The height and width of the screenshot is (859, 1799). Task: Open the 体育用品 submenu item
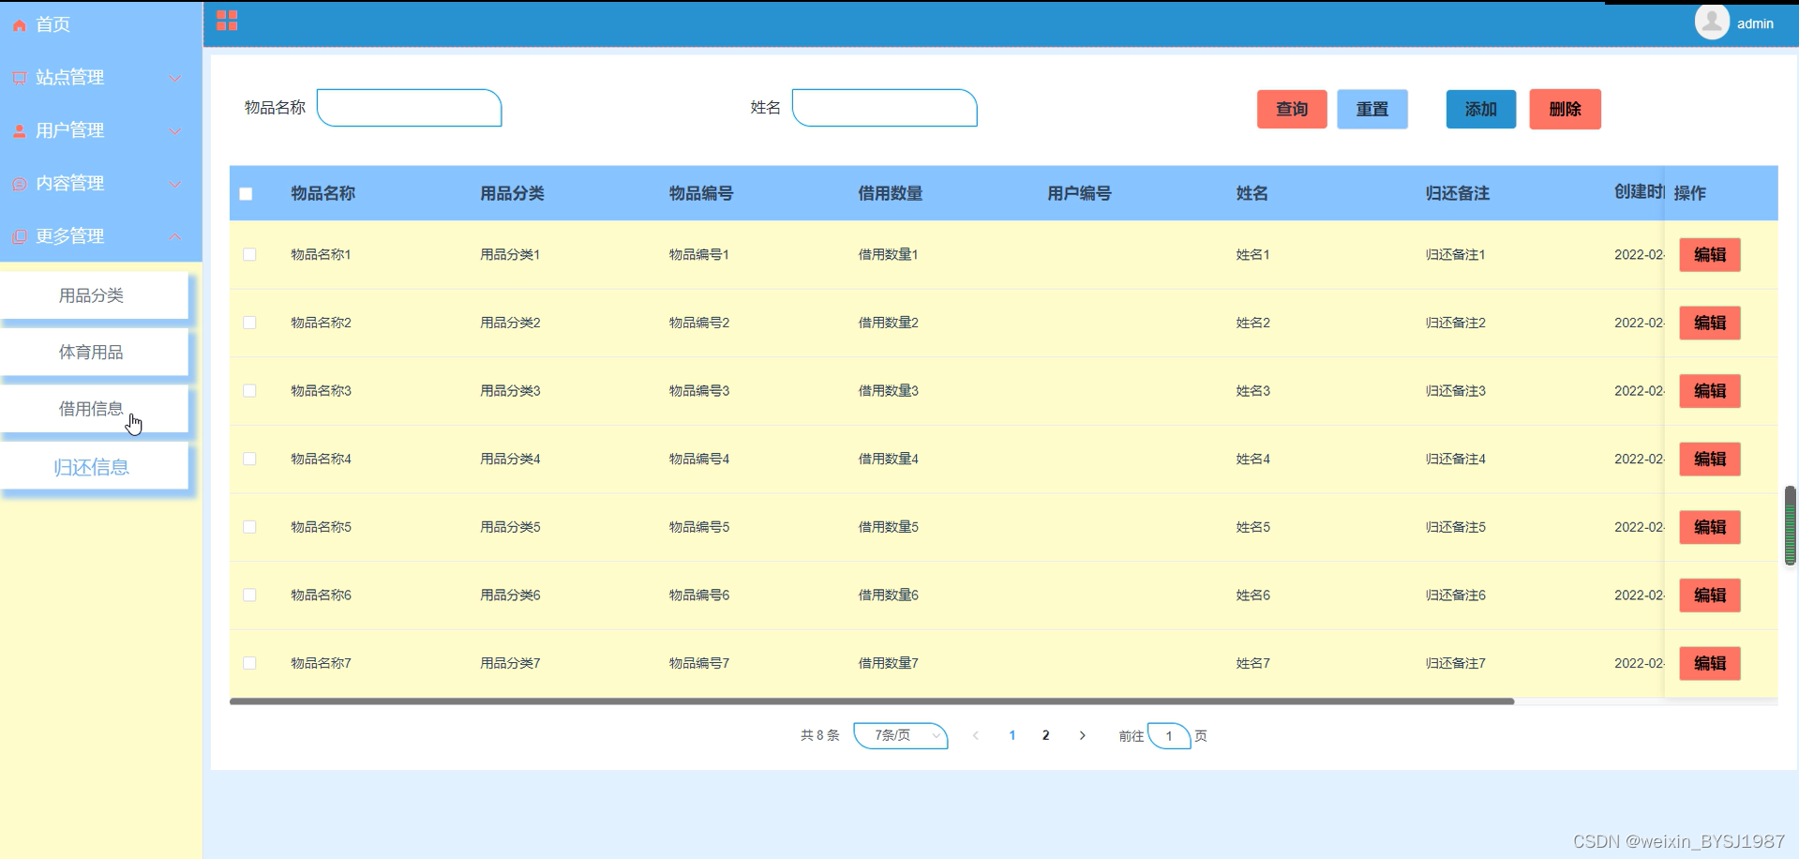[x=94, y=353]
